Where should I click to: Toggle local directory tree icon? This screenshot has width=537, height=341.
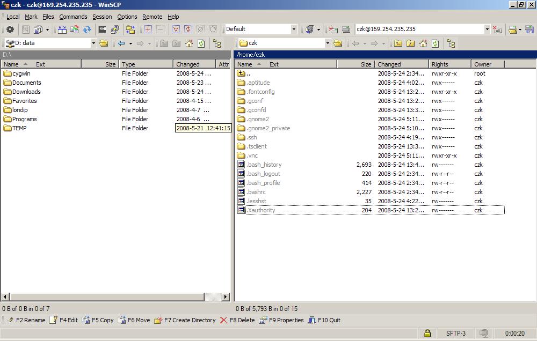point(217,43)
